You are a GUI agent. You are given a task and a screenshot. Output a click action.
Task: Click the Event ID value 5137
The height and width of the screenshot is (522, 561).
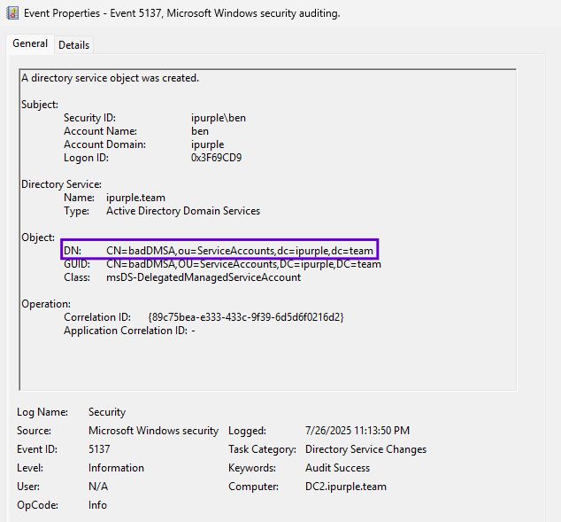(99, 449)
